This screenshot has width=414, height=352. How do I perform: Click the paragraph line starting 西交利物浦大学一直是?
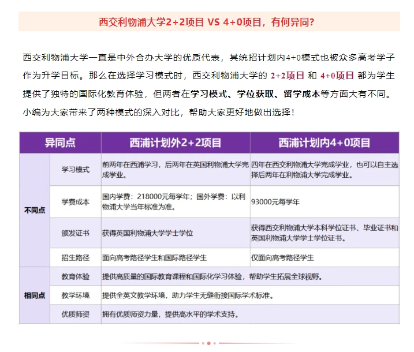[208, 57]
